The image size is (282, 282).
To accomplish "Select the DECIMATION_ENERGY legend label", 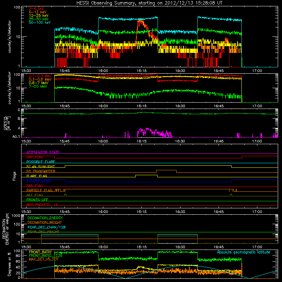I will click(x=45, y=218).
